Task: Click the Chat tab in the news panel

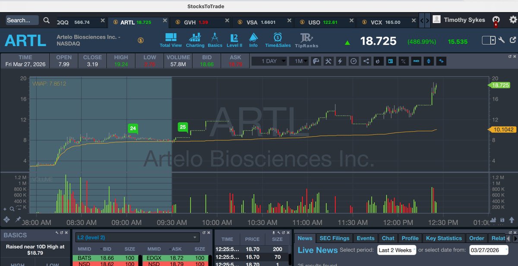Action: 388,238
